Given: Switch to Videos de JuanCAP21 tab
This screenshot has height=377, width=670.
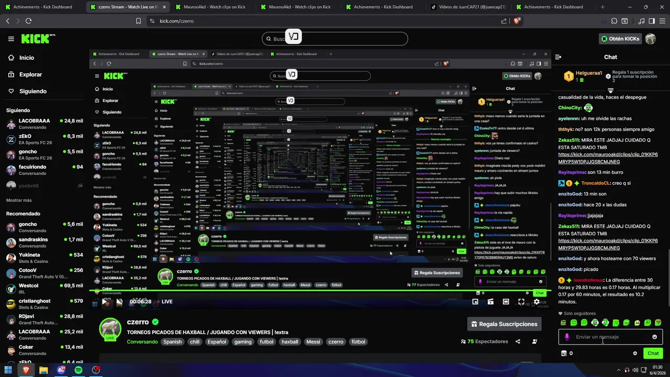Looking at the screenshot, I should click(468, 7).
